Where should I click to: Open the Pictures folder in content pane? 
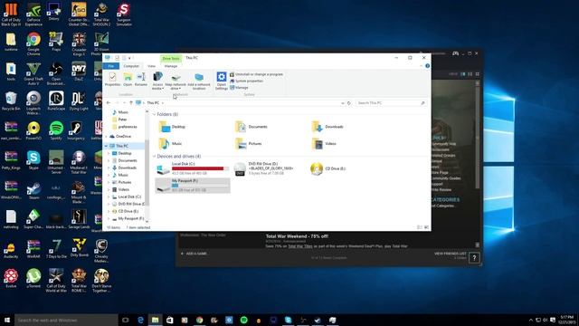coord(249,143)
